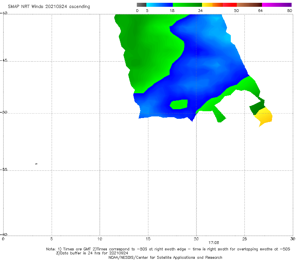Click the small green island inside the blue region
This screenshot has height=260, width=296.
tap(179, 104)
